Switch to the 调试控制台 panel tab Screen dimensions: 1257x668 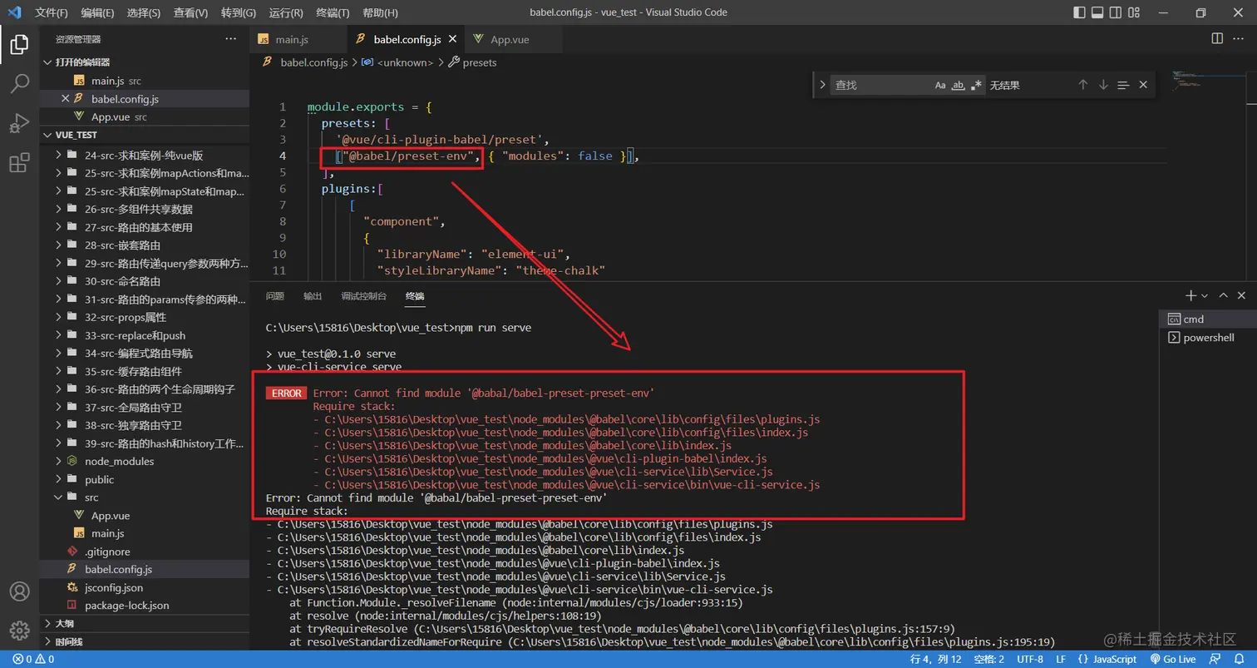363,296
